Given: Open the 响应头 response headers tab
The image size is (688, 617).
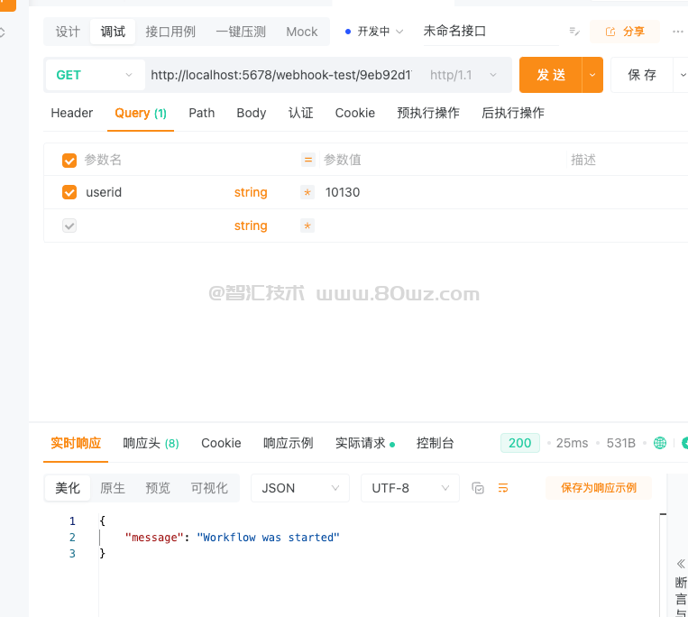Looking at the screenshot, I should pos(151,443).
